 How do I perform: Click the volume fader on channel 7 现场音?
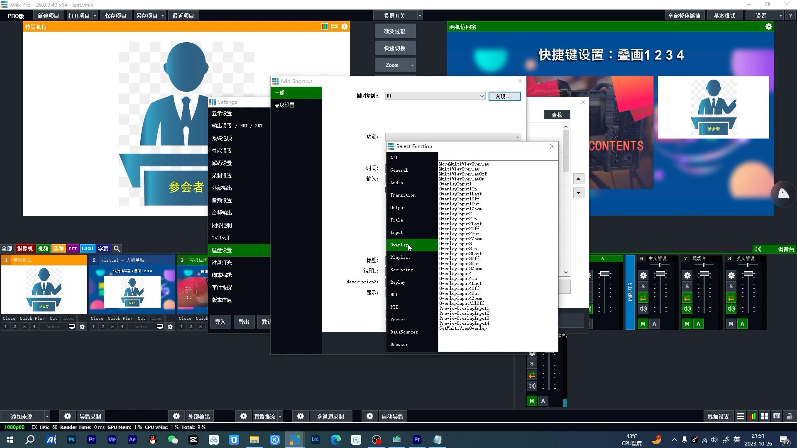[704, 274]
